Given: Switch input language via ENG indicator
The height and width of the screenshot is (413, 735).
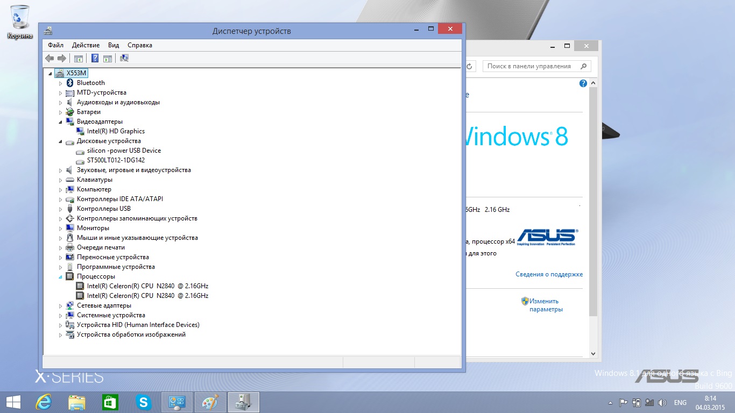Looking at the screenshot, I should point(680,403).
